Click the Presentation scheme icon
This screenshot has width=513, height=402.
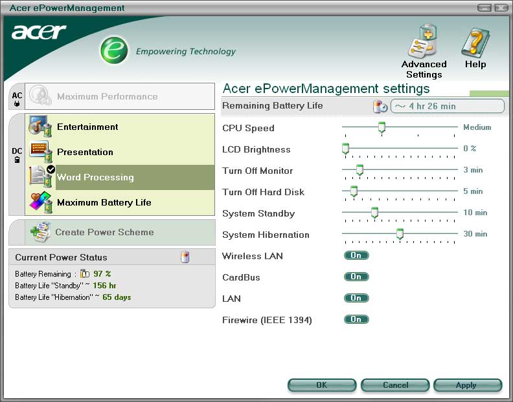pyautogui.click(x=41, y=151)
